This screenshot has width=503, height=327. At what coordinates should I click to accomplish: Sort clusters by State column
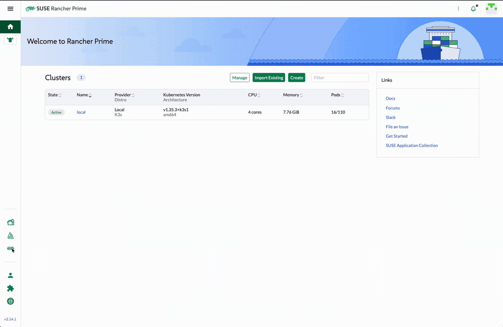[x=54, y=95]
